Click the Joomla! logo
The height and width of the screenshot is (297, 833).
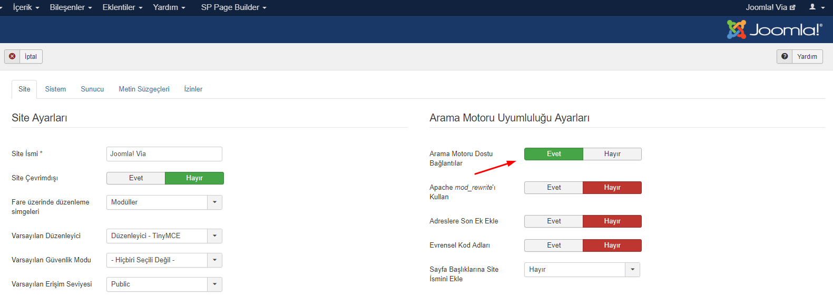pyautogui.click(x=774, y=29)
